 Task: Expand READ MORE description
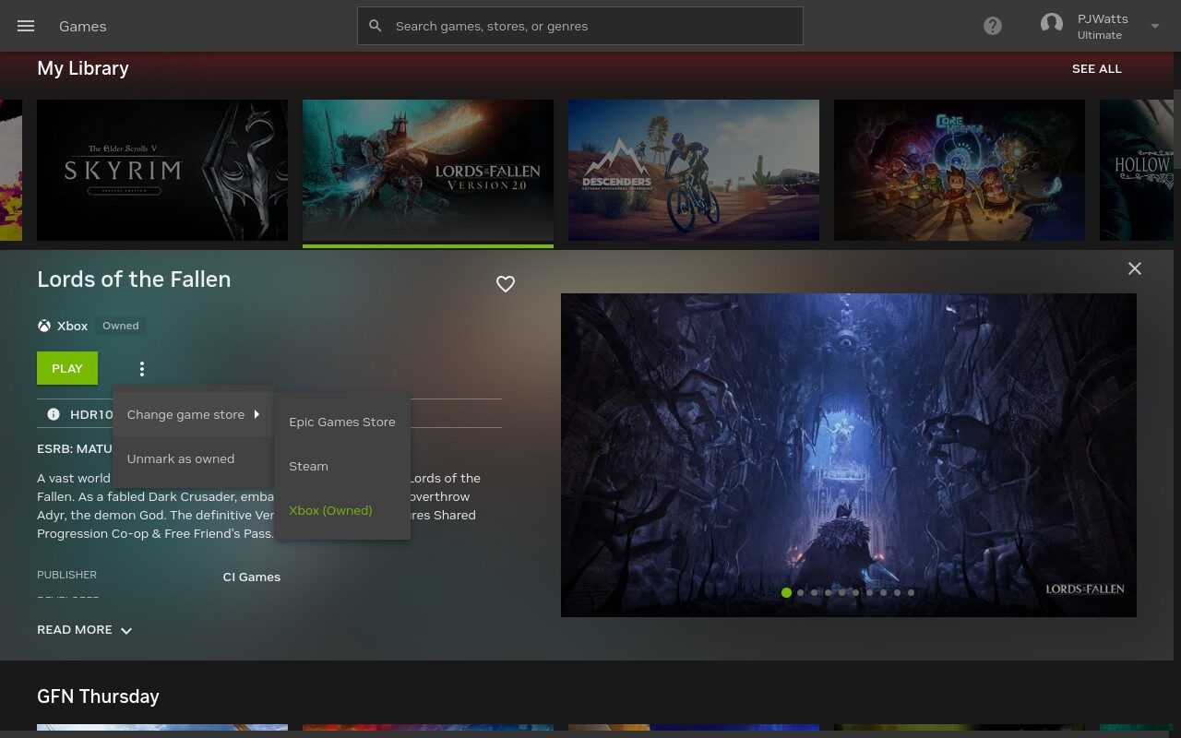[x=85, y=630]
